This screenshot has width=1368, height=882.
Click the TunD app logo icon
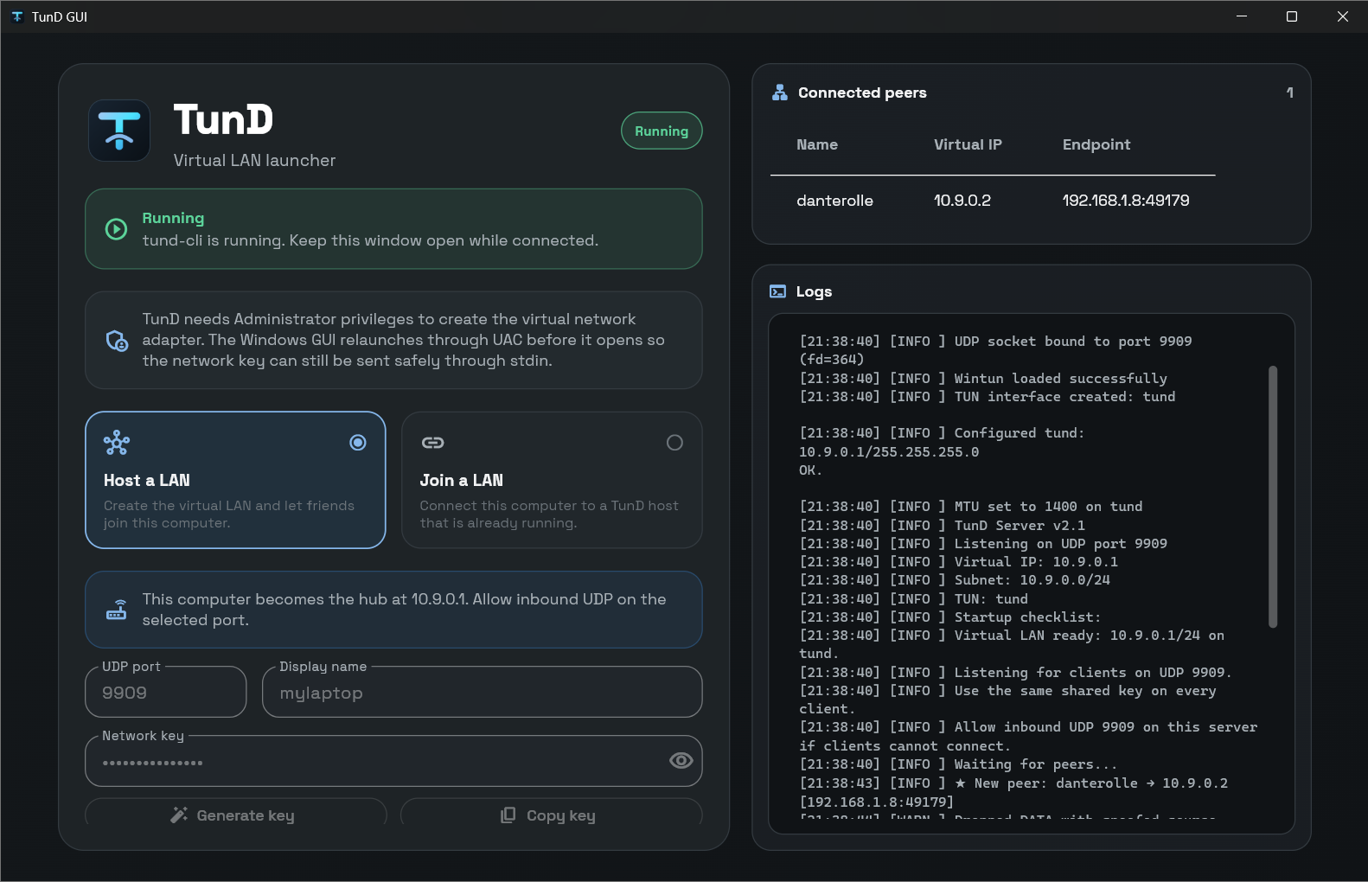click(119, 131)
